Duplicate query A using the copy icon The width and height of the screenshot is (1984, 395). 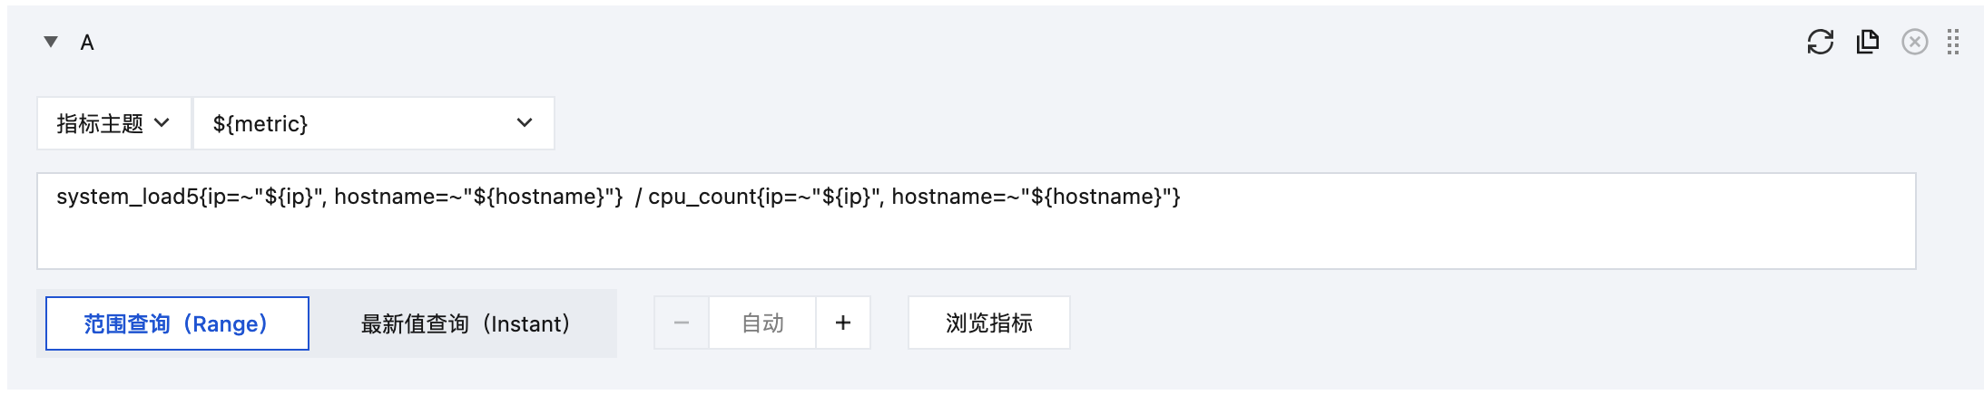pyautogui.click(x=1867, y=42)
